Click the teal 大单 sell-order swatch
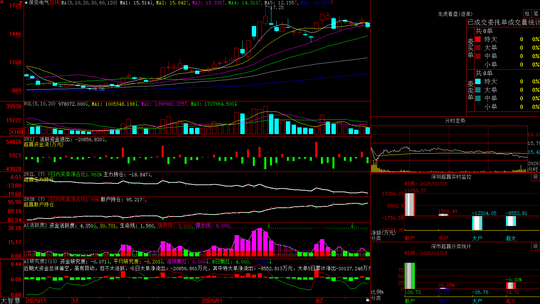540x304 pixels. click(x=478, y=90)
